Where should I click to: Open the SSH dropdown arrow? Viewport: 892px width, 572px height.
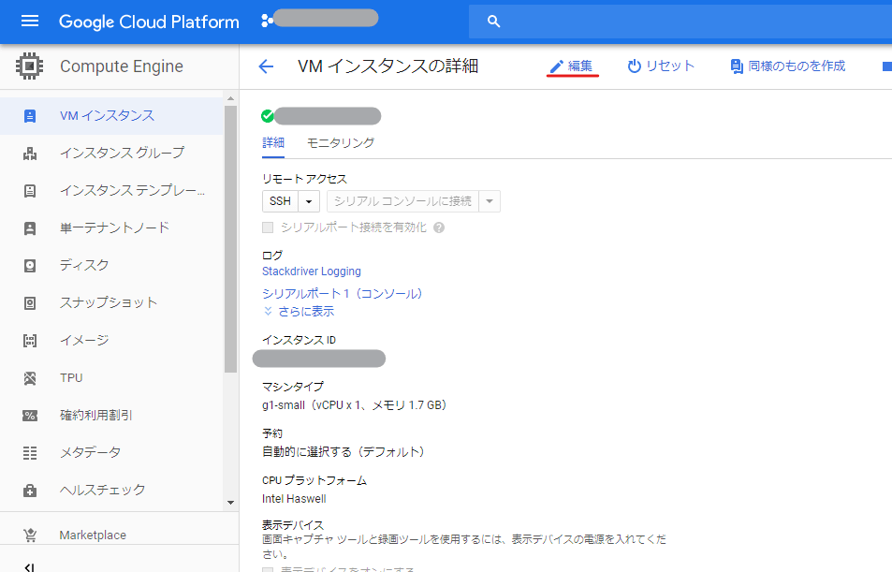click(x=309, y=201)
